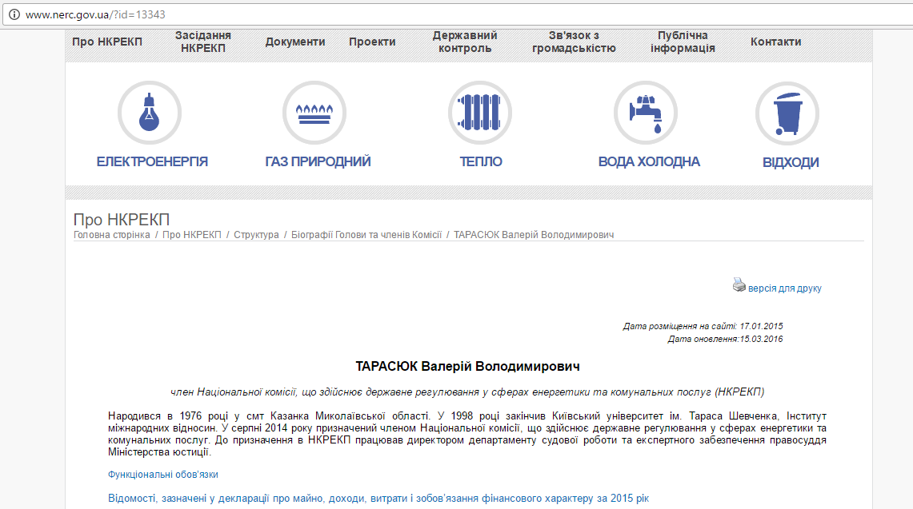Screen dimensions: 913x509
Task: Open the Про НКРЕКП menu
Action: (107, 42)
